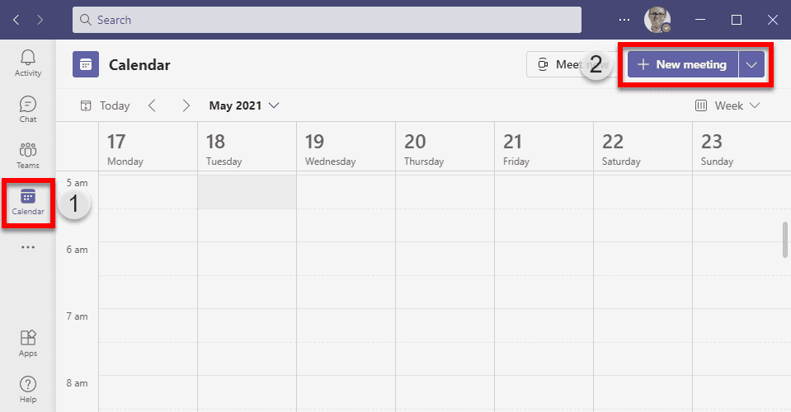791x412 pixels.
Task: Click the user profile avatar
Action: [x=657, y=19]
